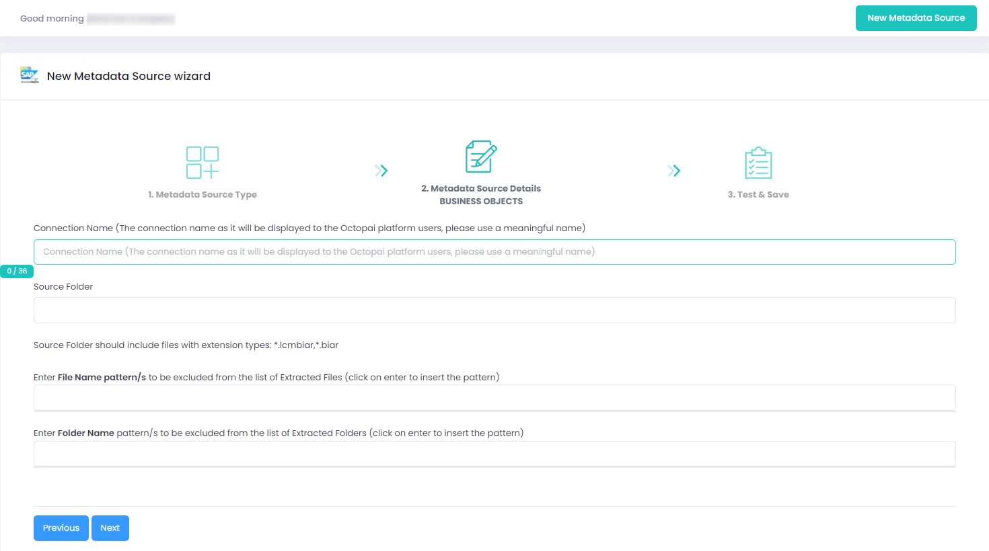
Task: Click the BUSINESS OBJECTS step label
Action: point(481,200)
